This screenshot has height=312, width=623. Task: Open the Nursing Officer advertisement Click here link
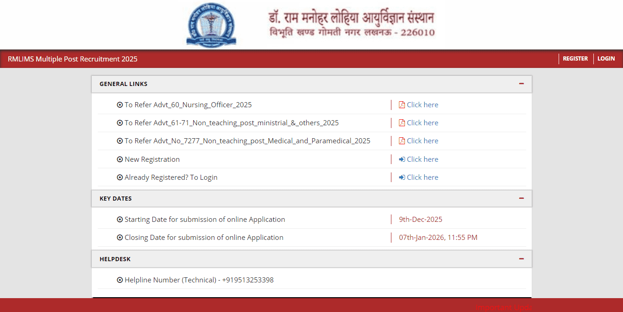422,104
